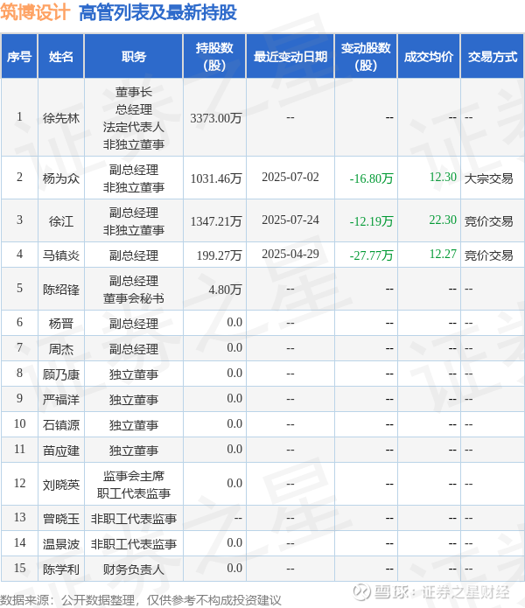
Task: Click the -27.77万 change value
Action: (x=372, y=255)
